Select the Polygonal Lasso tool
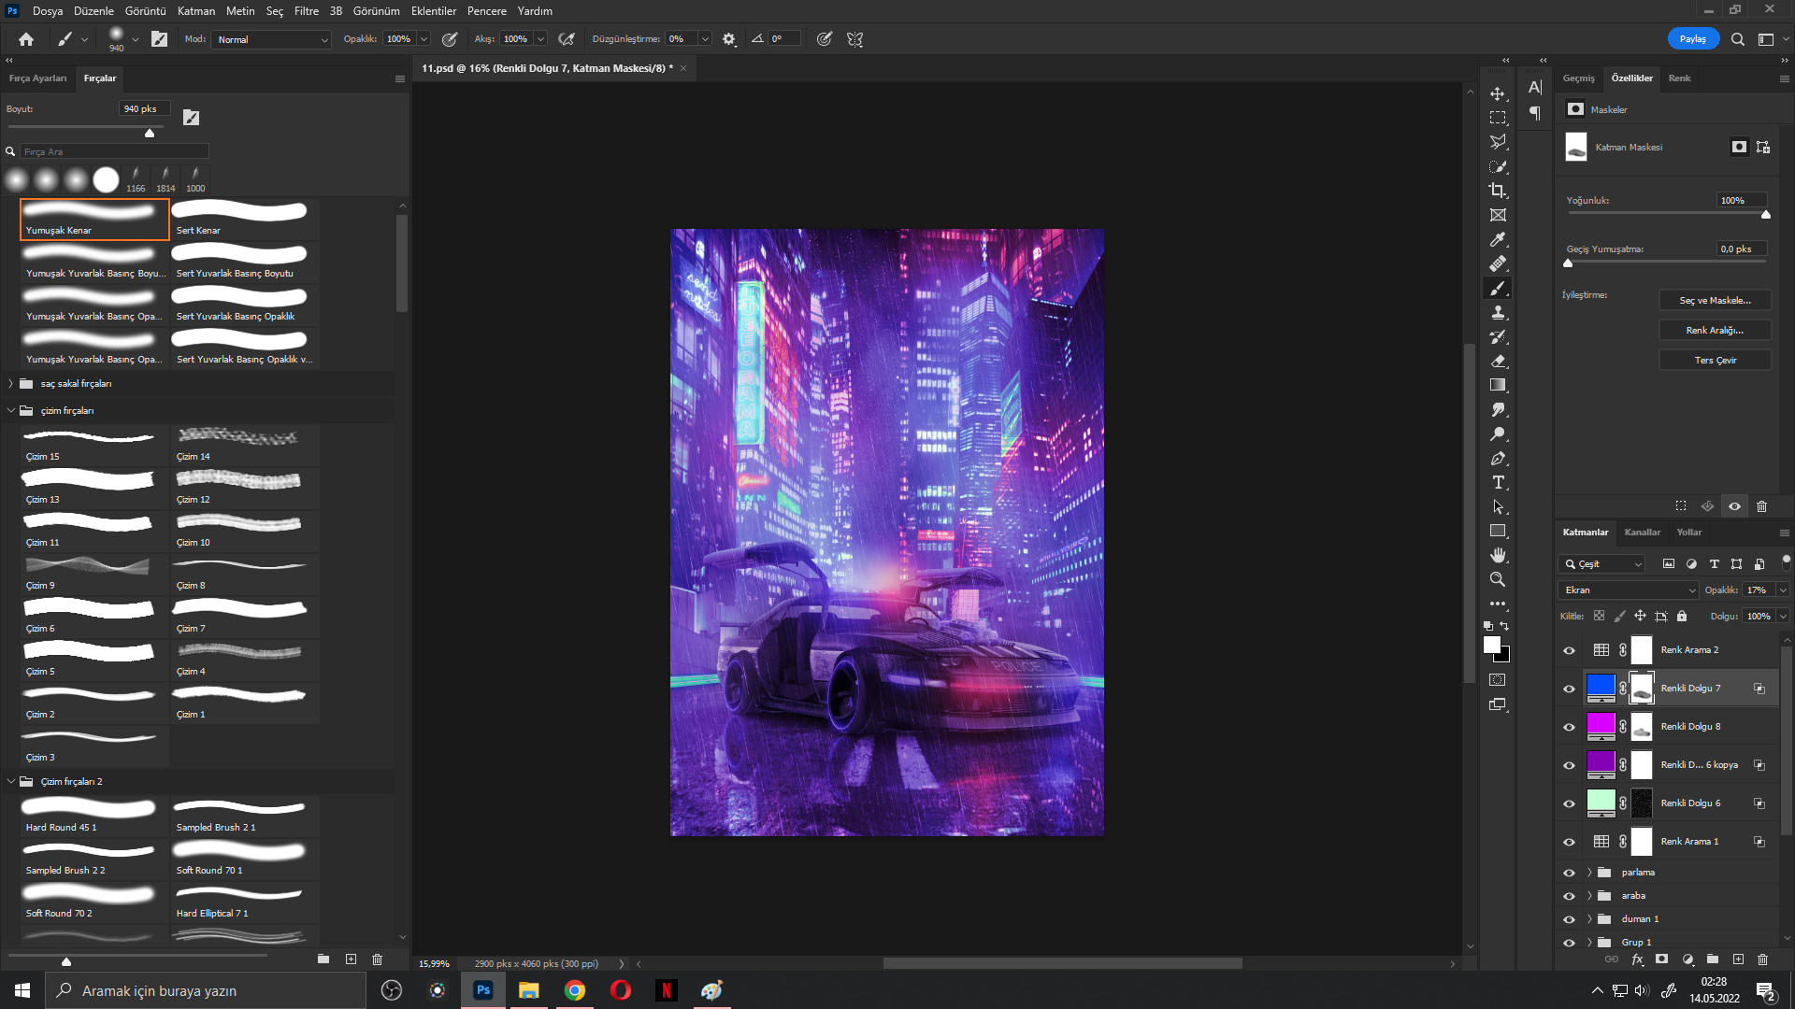The image size is (1795, 1009). point(1498,142)
